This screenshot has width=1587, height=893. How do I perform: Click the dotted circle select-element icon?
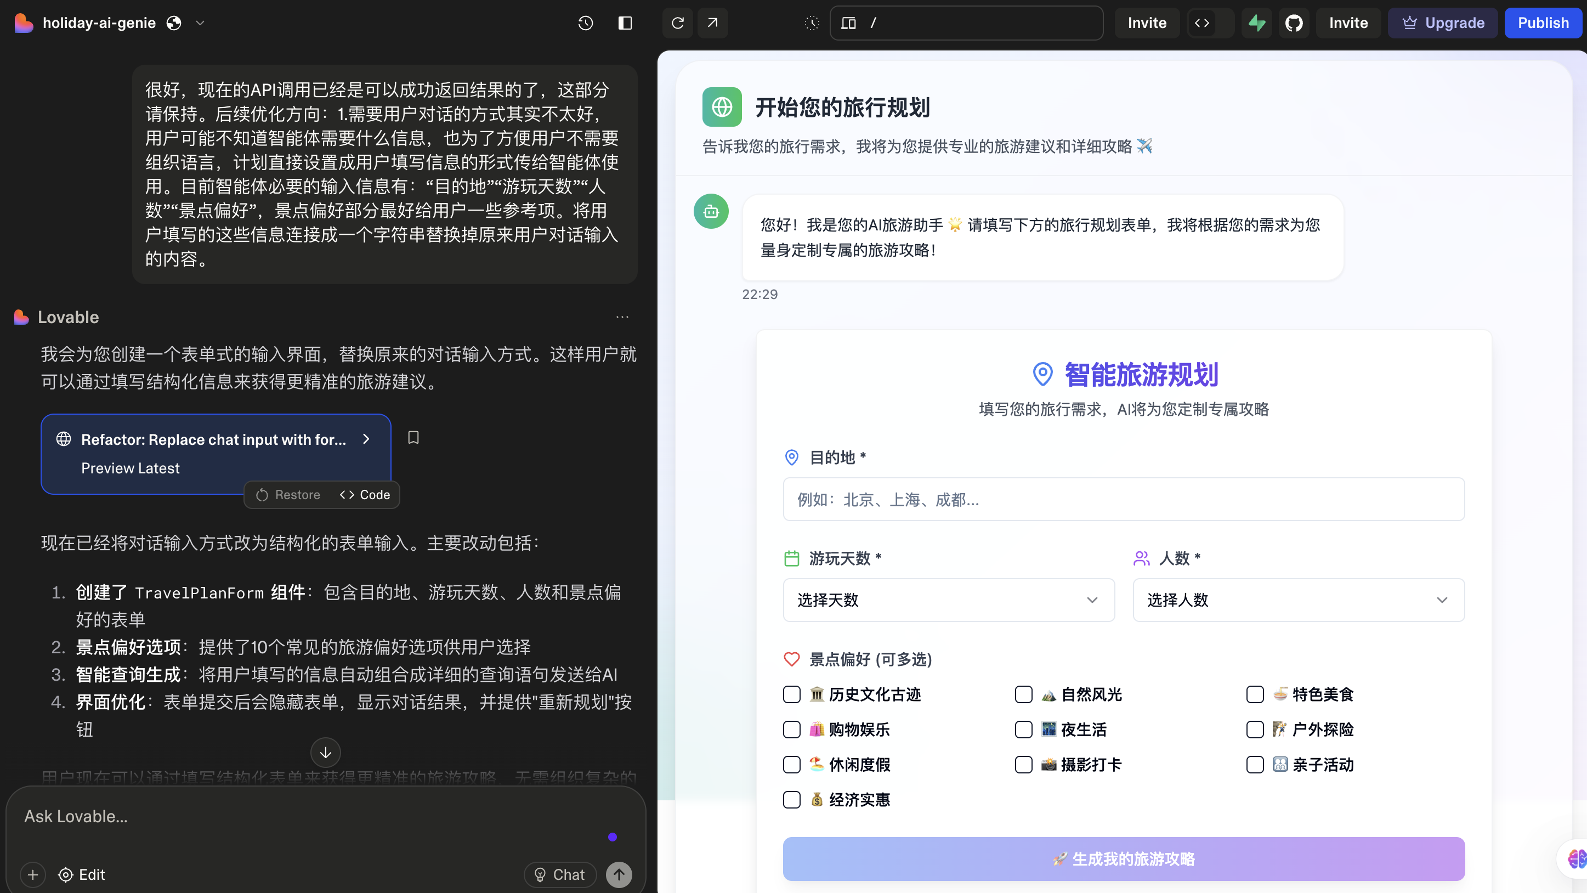tap(812, 23)
